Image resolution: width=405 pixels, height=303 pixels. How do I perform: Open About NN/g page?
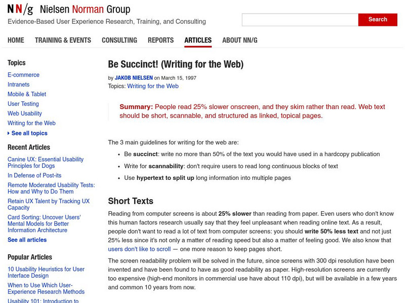[239, 40]
